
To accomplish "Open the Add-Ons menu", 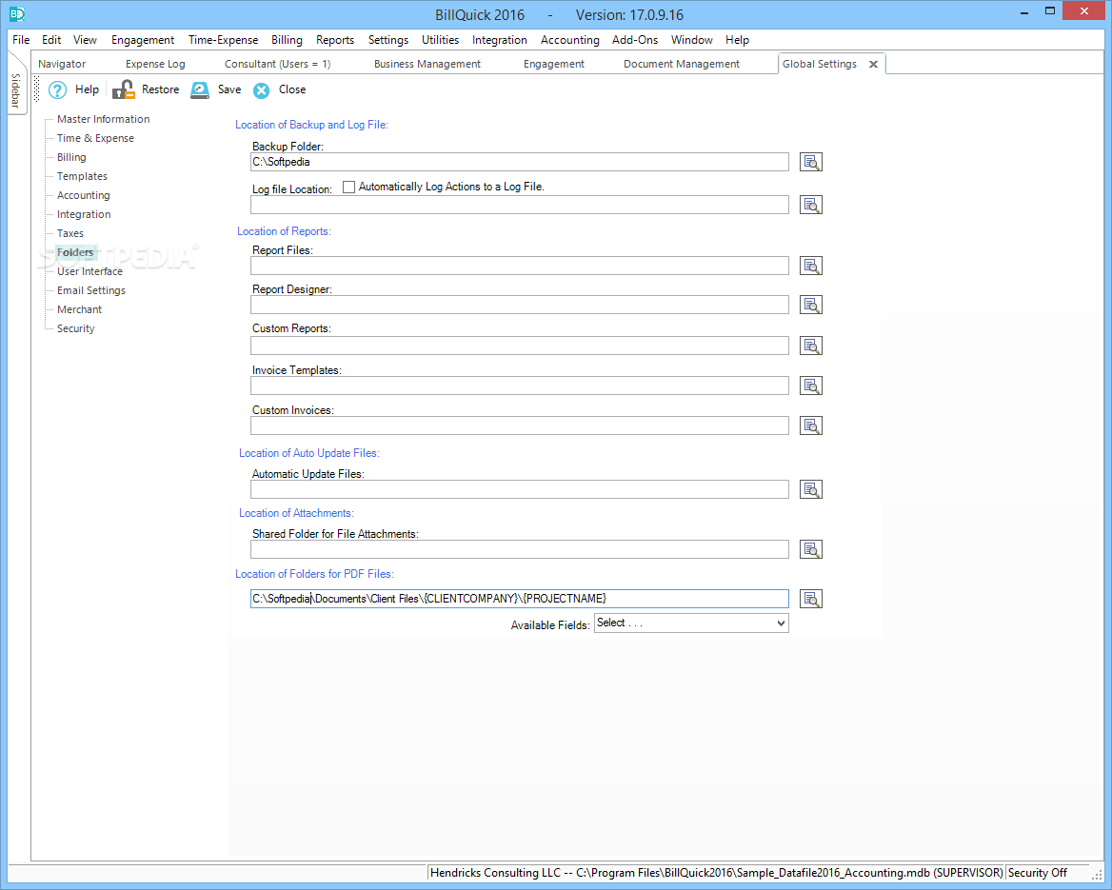I will [635, 40].
